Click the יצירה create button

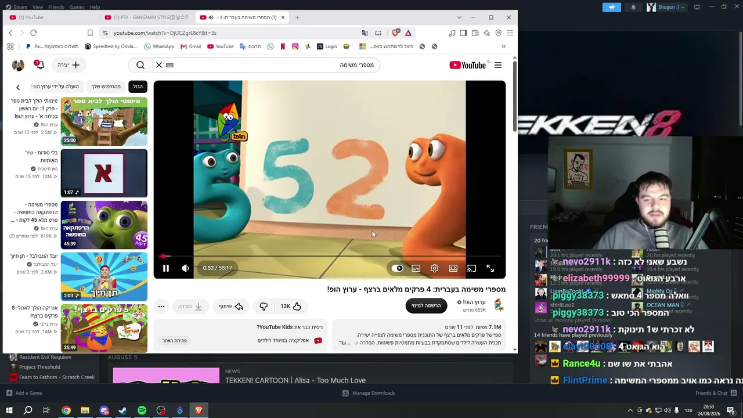(x=68, y=65)
